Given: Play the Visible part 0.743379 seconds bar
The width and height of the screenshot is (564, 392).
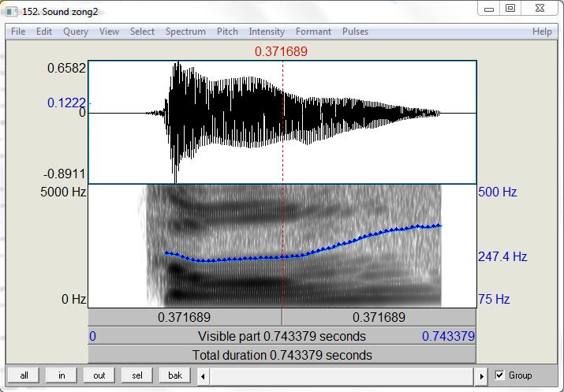Looking at the screenshot, I should point(282,336).
